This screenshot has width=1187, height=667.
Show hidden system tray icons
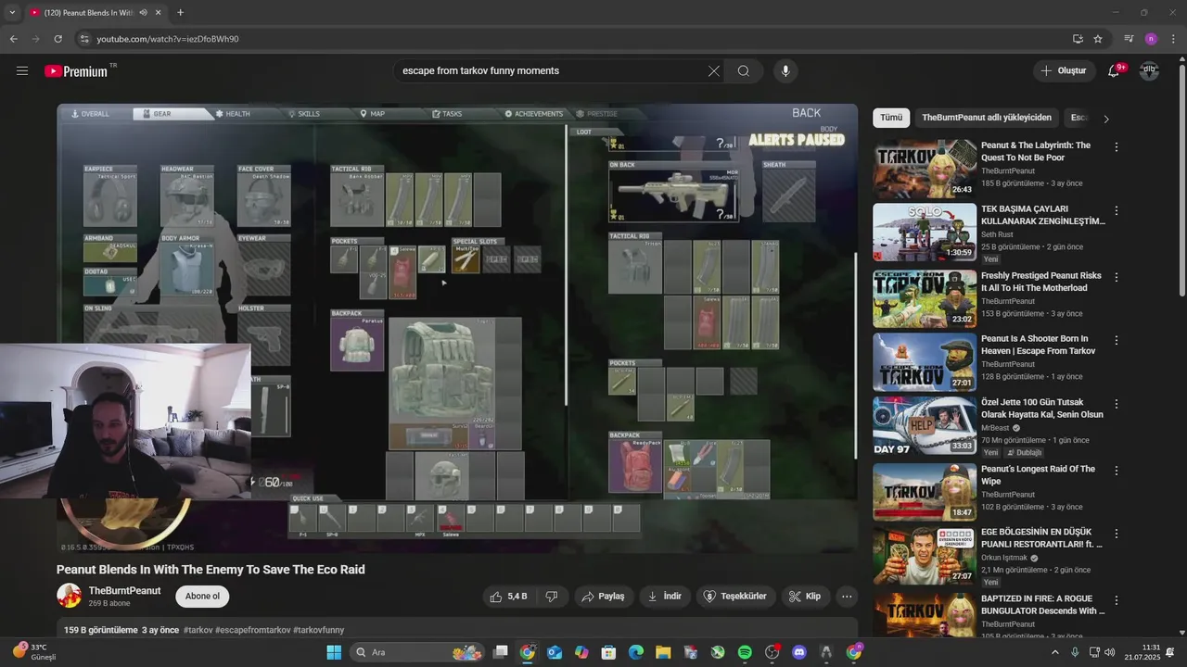point(1054,652)
